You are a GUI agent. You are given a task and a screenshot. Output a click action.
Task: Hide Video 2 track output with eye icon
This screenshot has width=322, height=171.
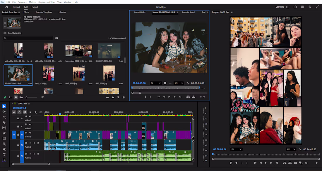tap(30, 125)
